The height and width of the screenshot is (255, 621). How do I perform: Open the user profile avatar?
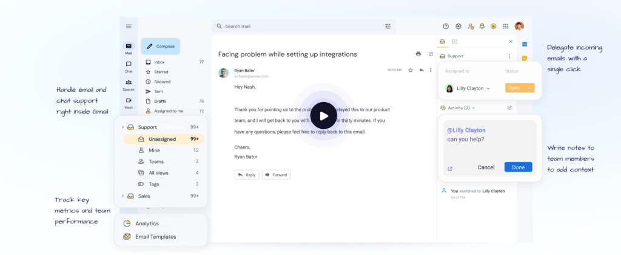[519, 26]
